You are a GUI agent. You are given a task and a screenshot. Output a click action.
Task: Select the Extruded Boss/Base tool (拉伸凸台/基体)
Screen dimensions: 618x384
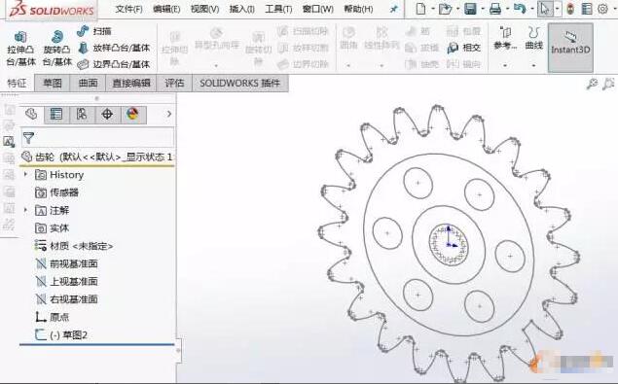(x=20, y=49)
